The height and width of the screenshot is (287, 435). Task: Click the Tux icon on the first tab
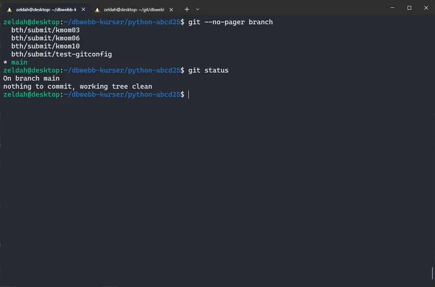click(x=9, y=9)
